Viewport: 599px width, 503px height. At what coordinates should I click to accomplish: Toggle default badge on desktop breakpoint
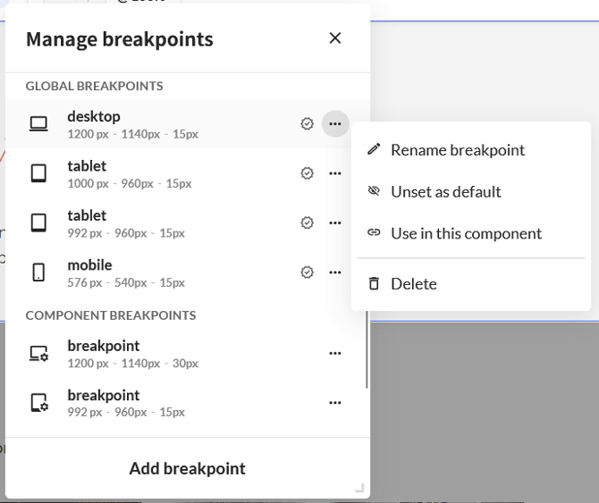pos(307,123)
